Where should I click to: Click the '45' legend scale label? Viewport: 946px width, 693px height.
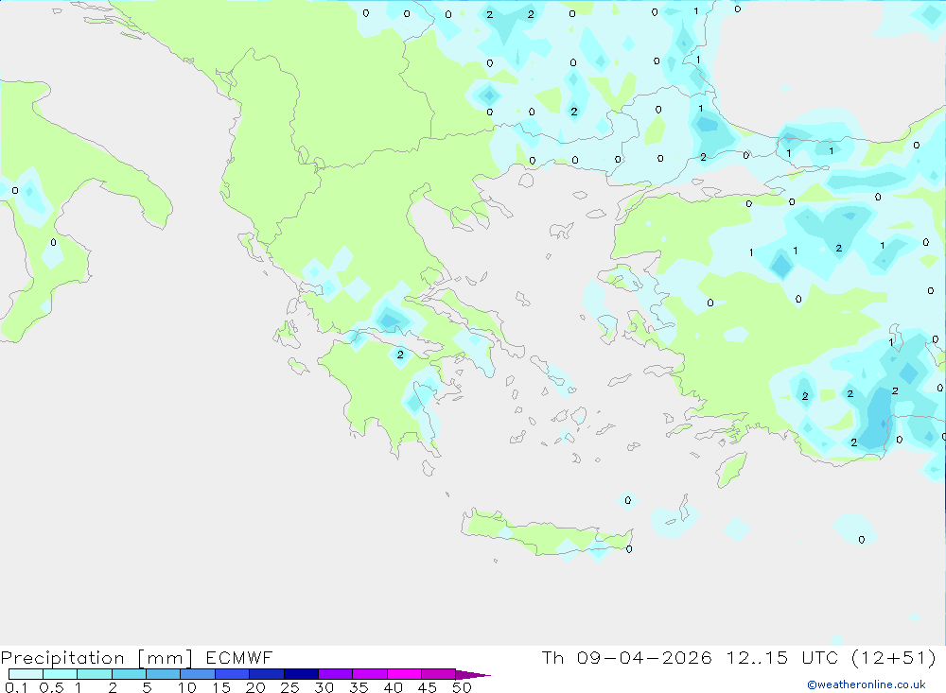point(428,687)
